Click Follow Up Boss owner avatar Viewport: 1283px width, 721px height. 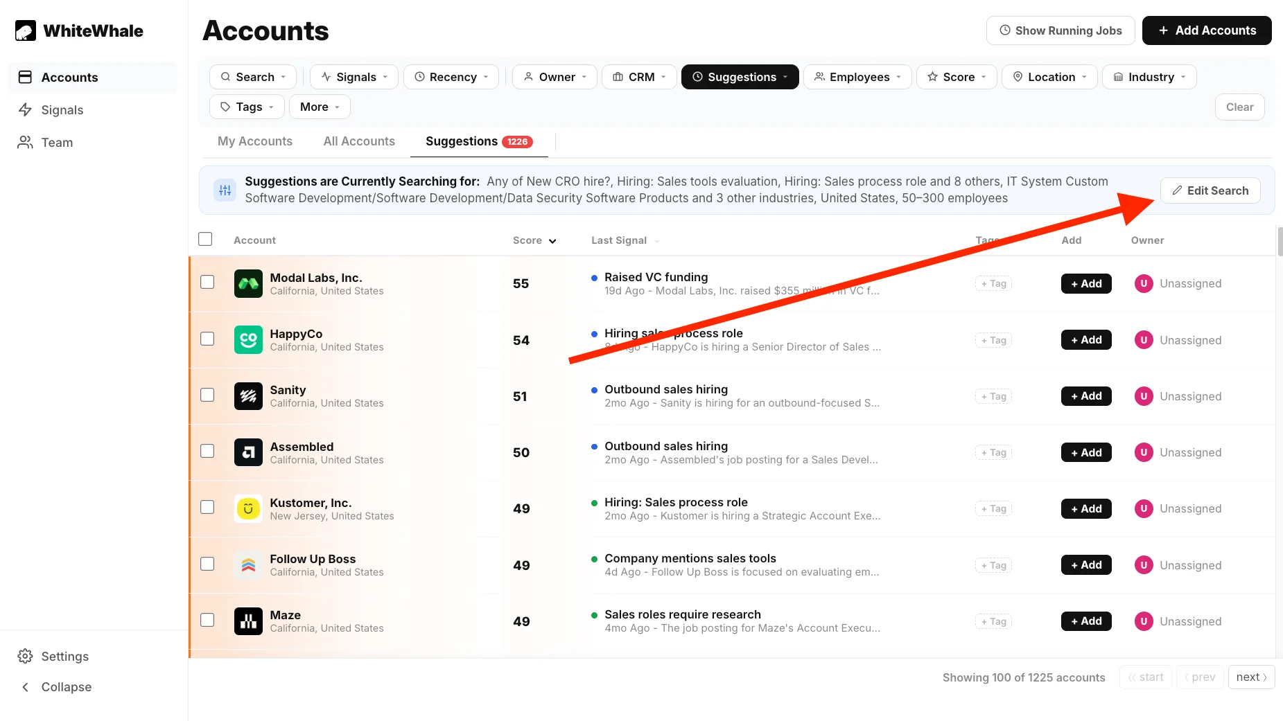coord(1144,565)
